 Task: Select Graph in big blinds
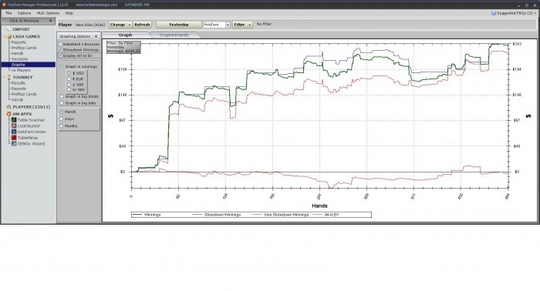coord(62,96)
